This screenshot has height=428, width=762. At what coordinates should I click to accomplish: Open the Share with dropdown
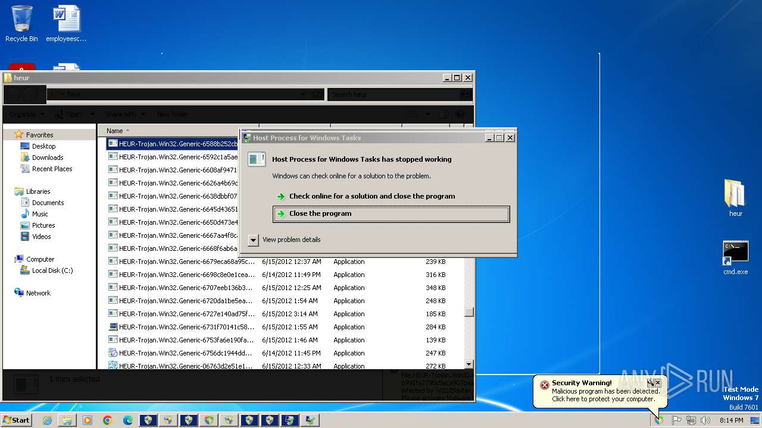point(124,114)
